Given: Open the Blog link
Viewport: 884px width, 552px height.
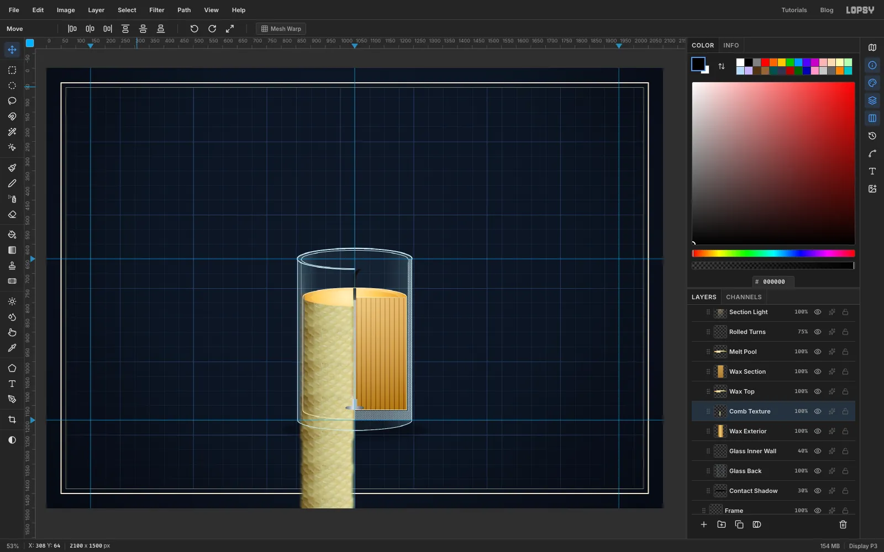Looking at the screenshot, I should coord(827,10).
